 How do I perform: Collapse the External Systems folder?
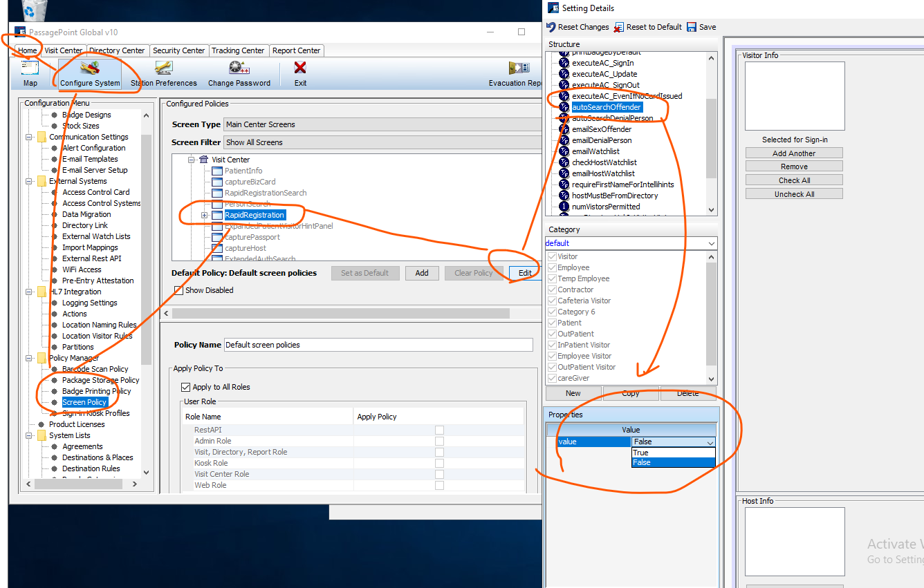(x=30, y=181)
